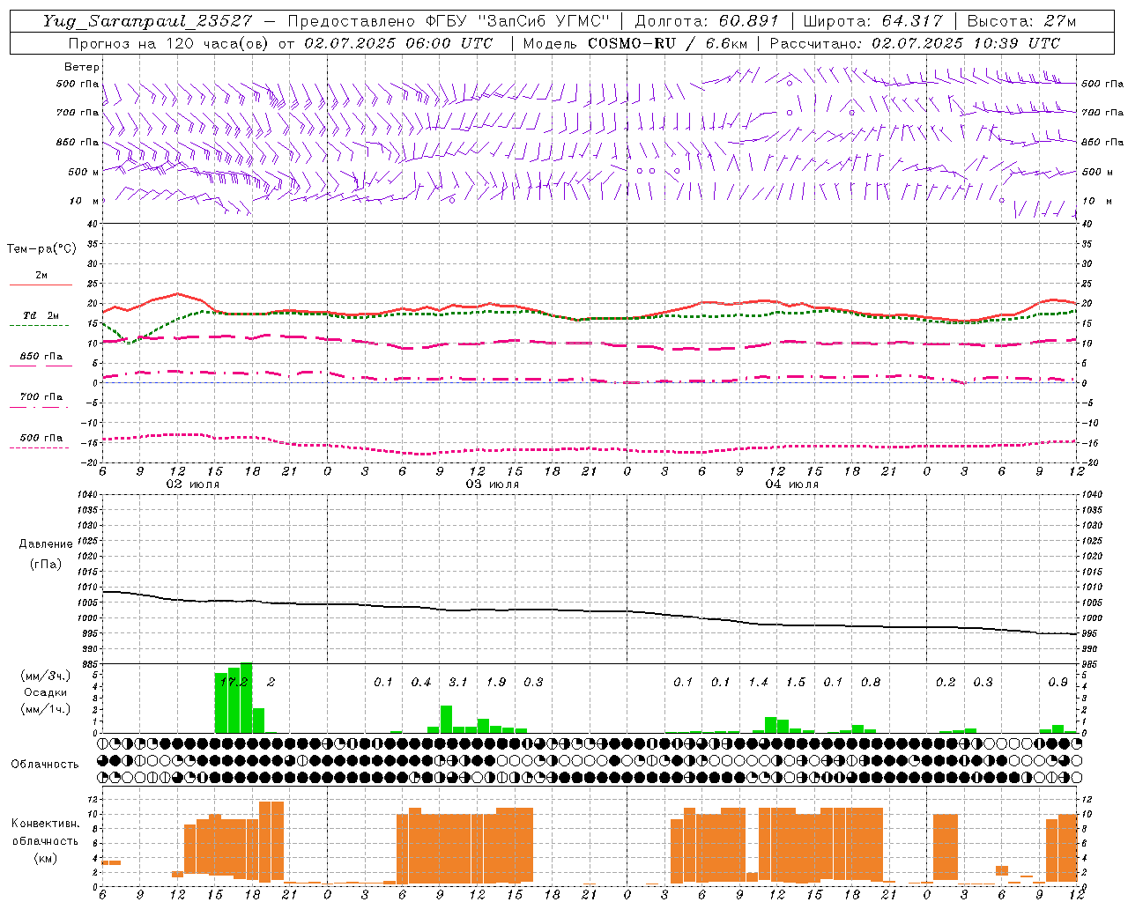This screenshot has height=902, width=1128.
Task: Click the tallest green precipitation bar
Action: 247,698
